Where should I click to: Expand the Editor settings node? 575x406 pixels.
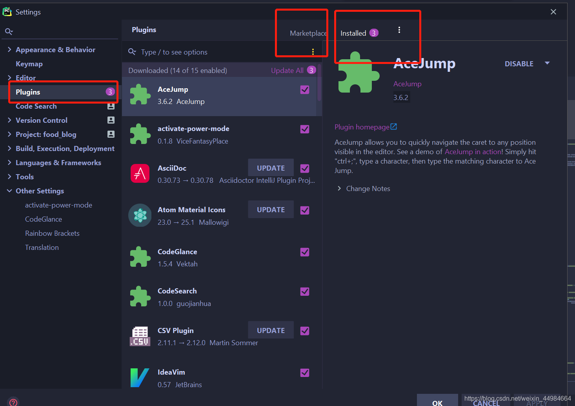click(9, 78)
